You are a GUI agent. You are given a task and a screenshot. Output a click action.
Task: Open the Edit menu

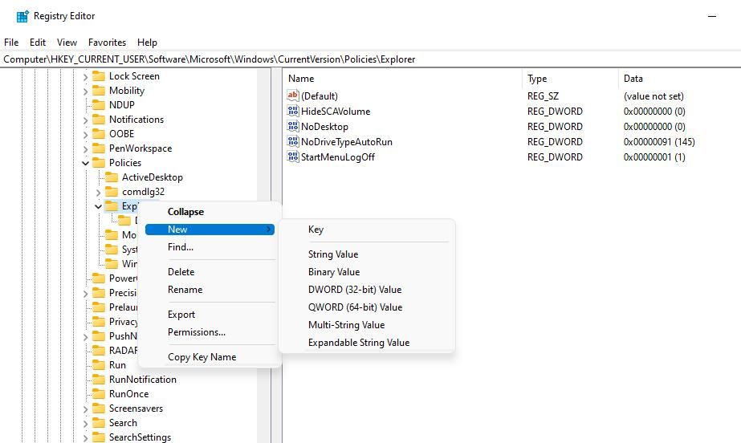pyautogui.click(x=38, y=42)
